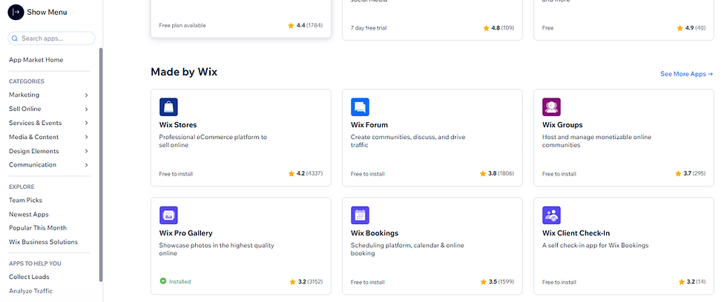The image size is (727, 302).
Task: Click the Show Menu arrow icon
Action: tap(16, 12)
